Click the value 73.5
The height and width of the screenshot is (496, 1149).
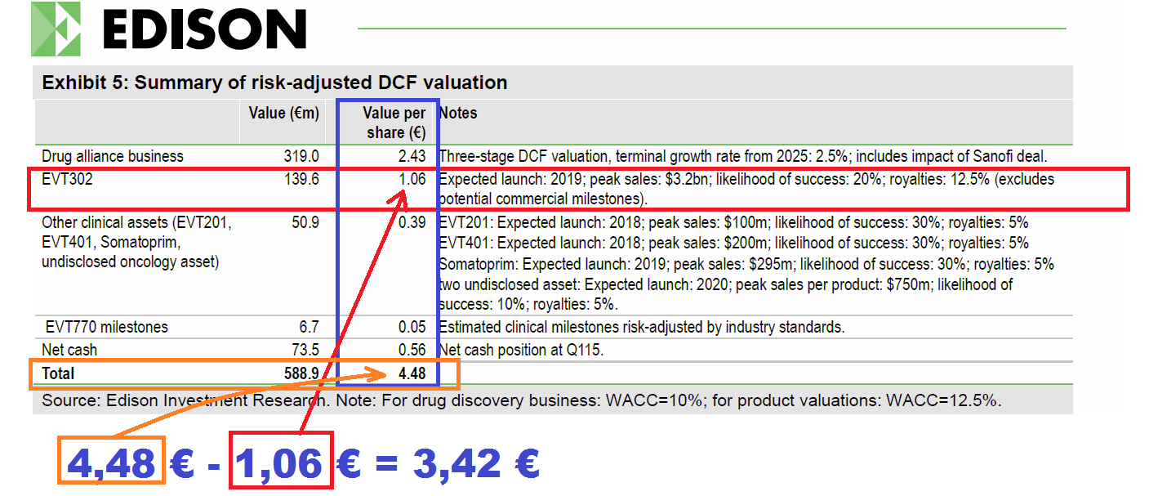click(305, 350)
